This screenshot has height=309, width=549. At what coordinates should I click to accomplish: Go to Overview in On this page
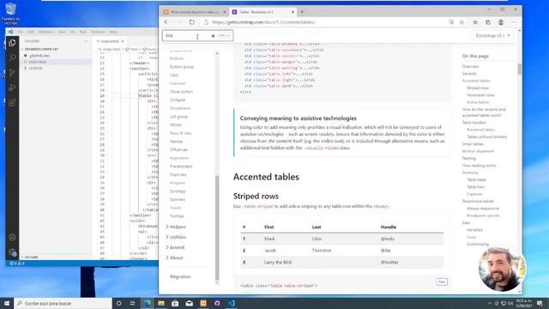470,67
